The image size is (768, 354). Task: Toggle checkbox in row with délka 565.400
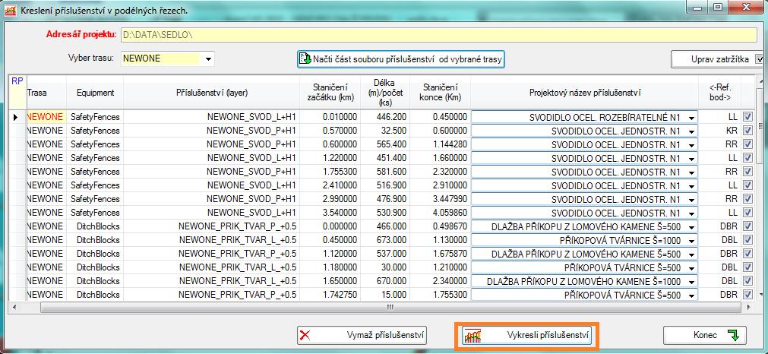(747, 144)
